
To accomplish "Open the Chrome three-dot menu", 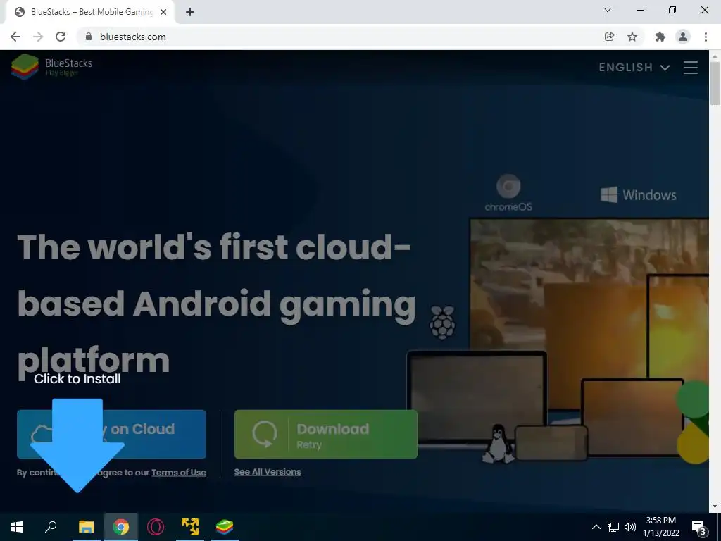I will (x=706, y=37).
